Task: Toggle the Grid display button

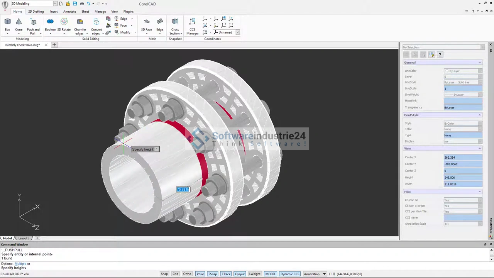Action: pyautogui.click(x=175, y=274)
